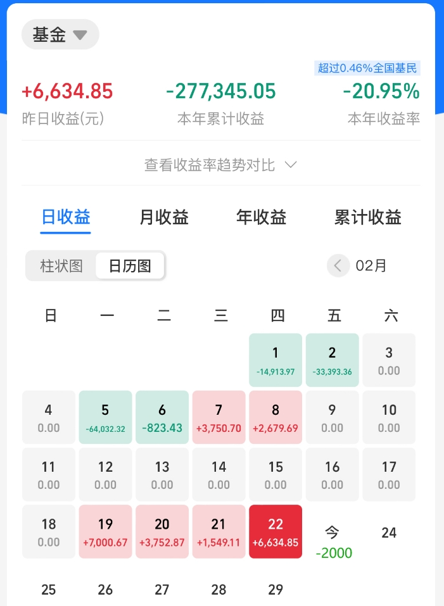The height and width of the screenshot is (606, 444).
Task: Select day 24 in calendar
Action: pyautogui.click(x=389, y=532)
